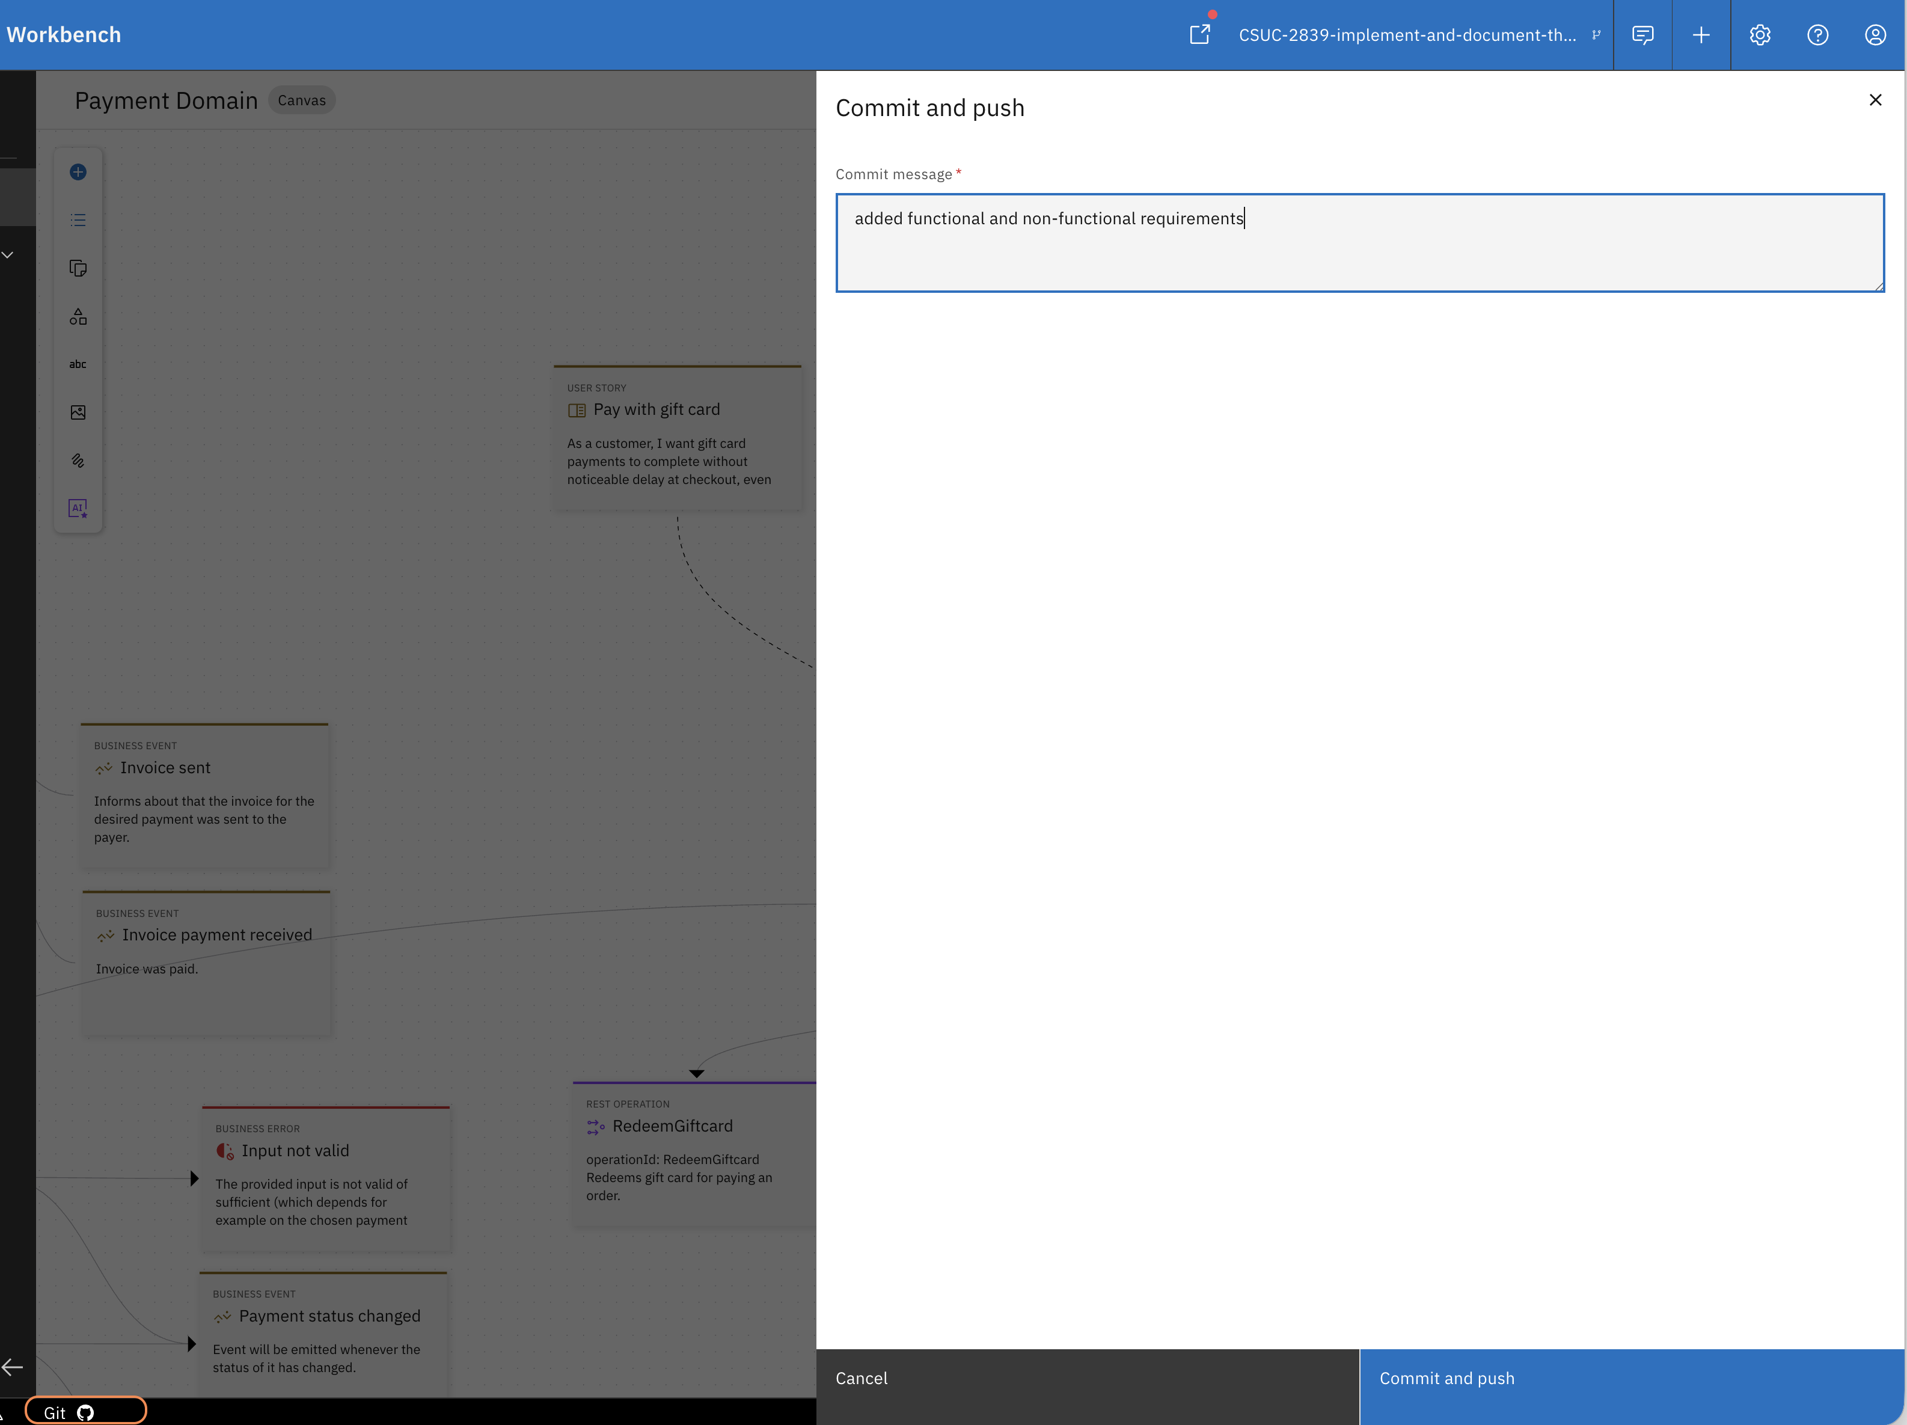The width and height of the screenshot is (1907, 1425).
Task: Click the GitHub icon in Git button
Action: click(85, 1413)
